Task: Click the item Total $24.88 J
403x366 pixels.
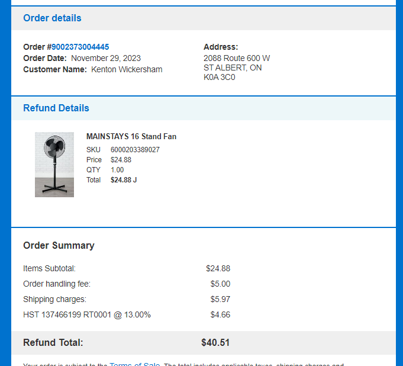Action: (x=124, y=180)
